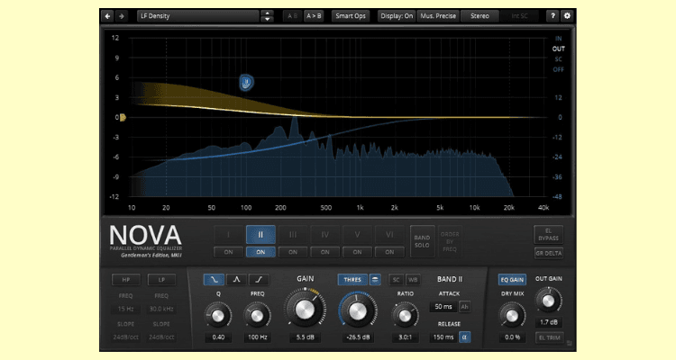
Task: Step preset down with the small down arrow
Action: (268, 20)
